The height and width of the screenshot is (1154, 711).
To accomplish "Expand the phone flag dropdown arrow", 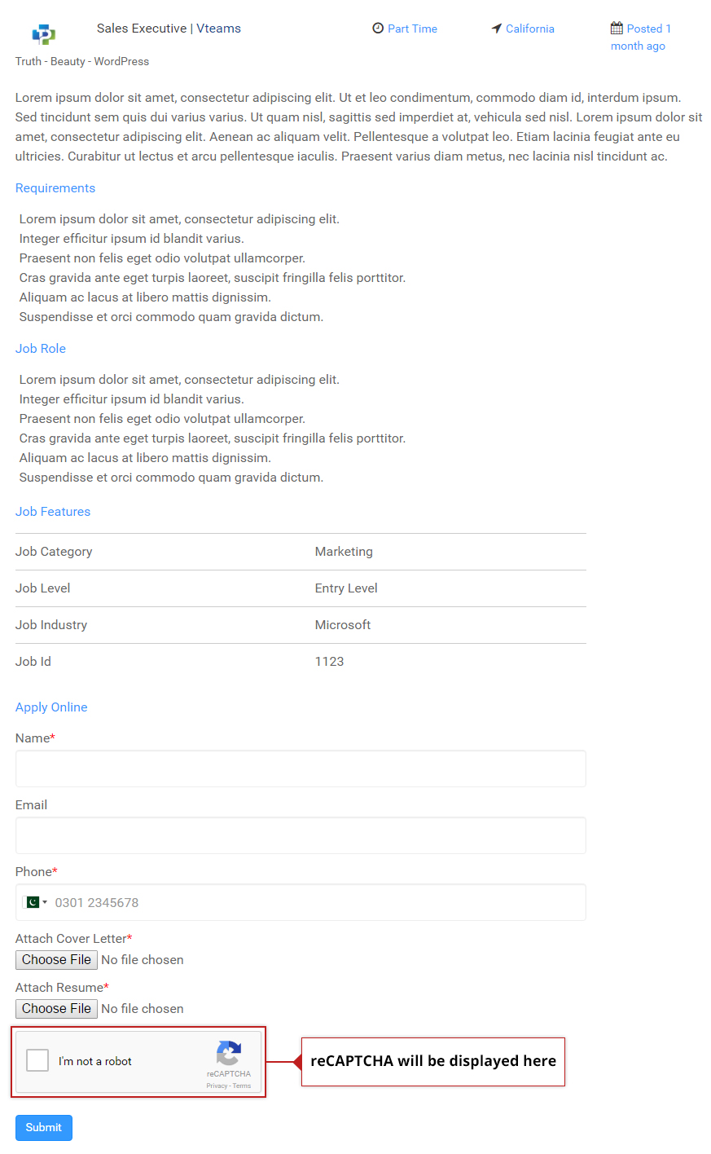I will pyautogui.click(x=45, y=902).
